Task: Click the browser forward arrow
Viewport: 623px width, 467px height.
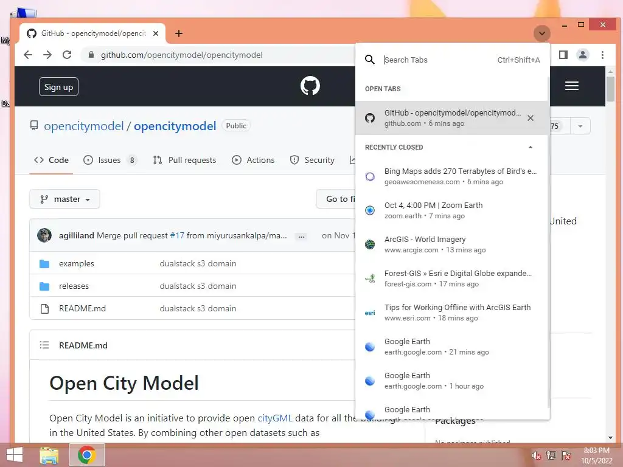Action: 47,55
